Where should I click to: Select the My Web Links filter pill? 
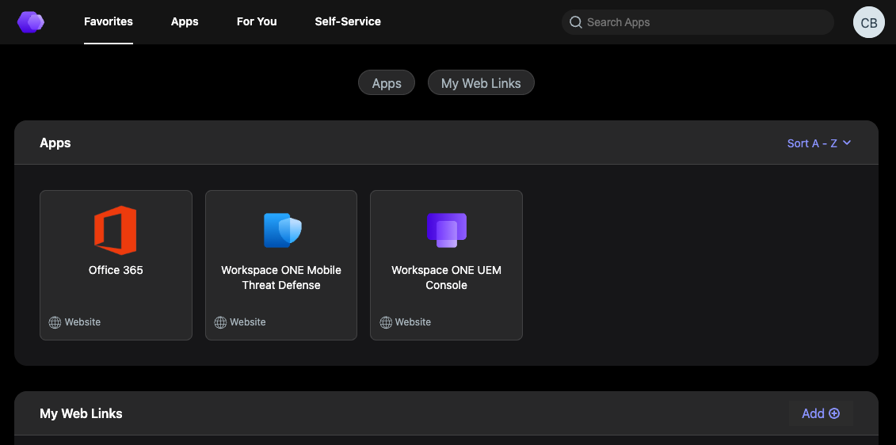481,83
